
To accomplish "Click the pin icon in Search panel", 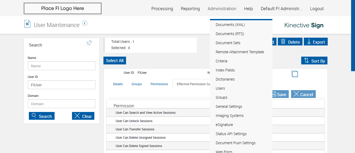I will point(89,43).
